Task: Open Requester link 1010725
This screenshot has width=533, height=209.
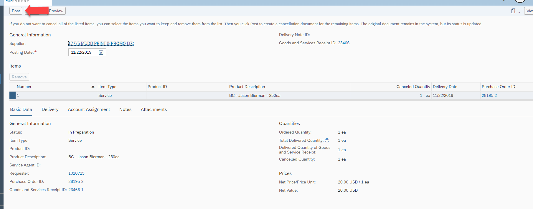Action: point(76,173)
